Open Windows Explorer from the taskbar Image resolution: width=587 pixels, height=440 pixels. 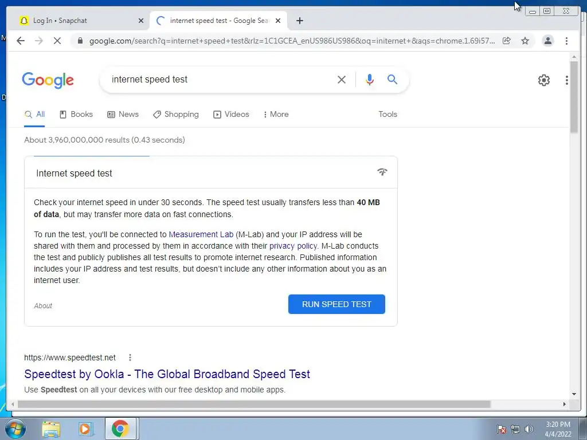pos(51,429)
